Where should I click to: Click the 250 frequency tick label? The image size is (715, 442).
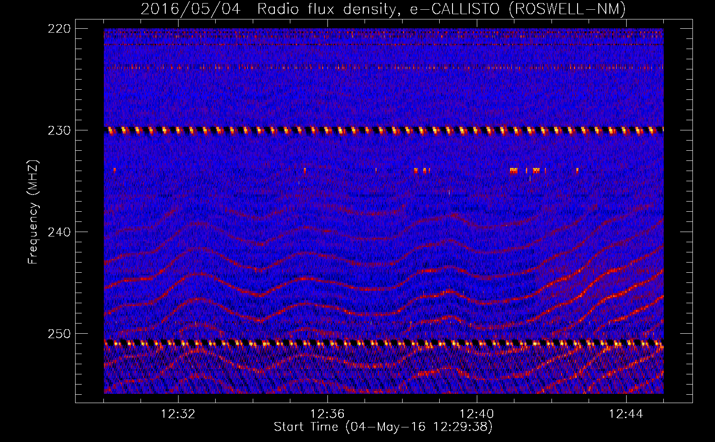click(59, 334)
